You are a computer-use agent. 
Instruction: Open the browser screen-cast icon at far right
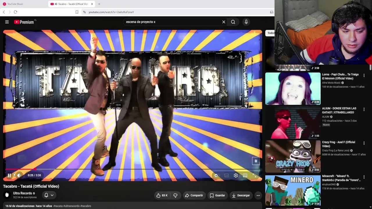271,12
